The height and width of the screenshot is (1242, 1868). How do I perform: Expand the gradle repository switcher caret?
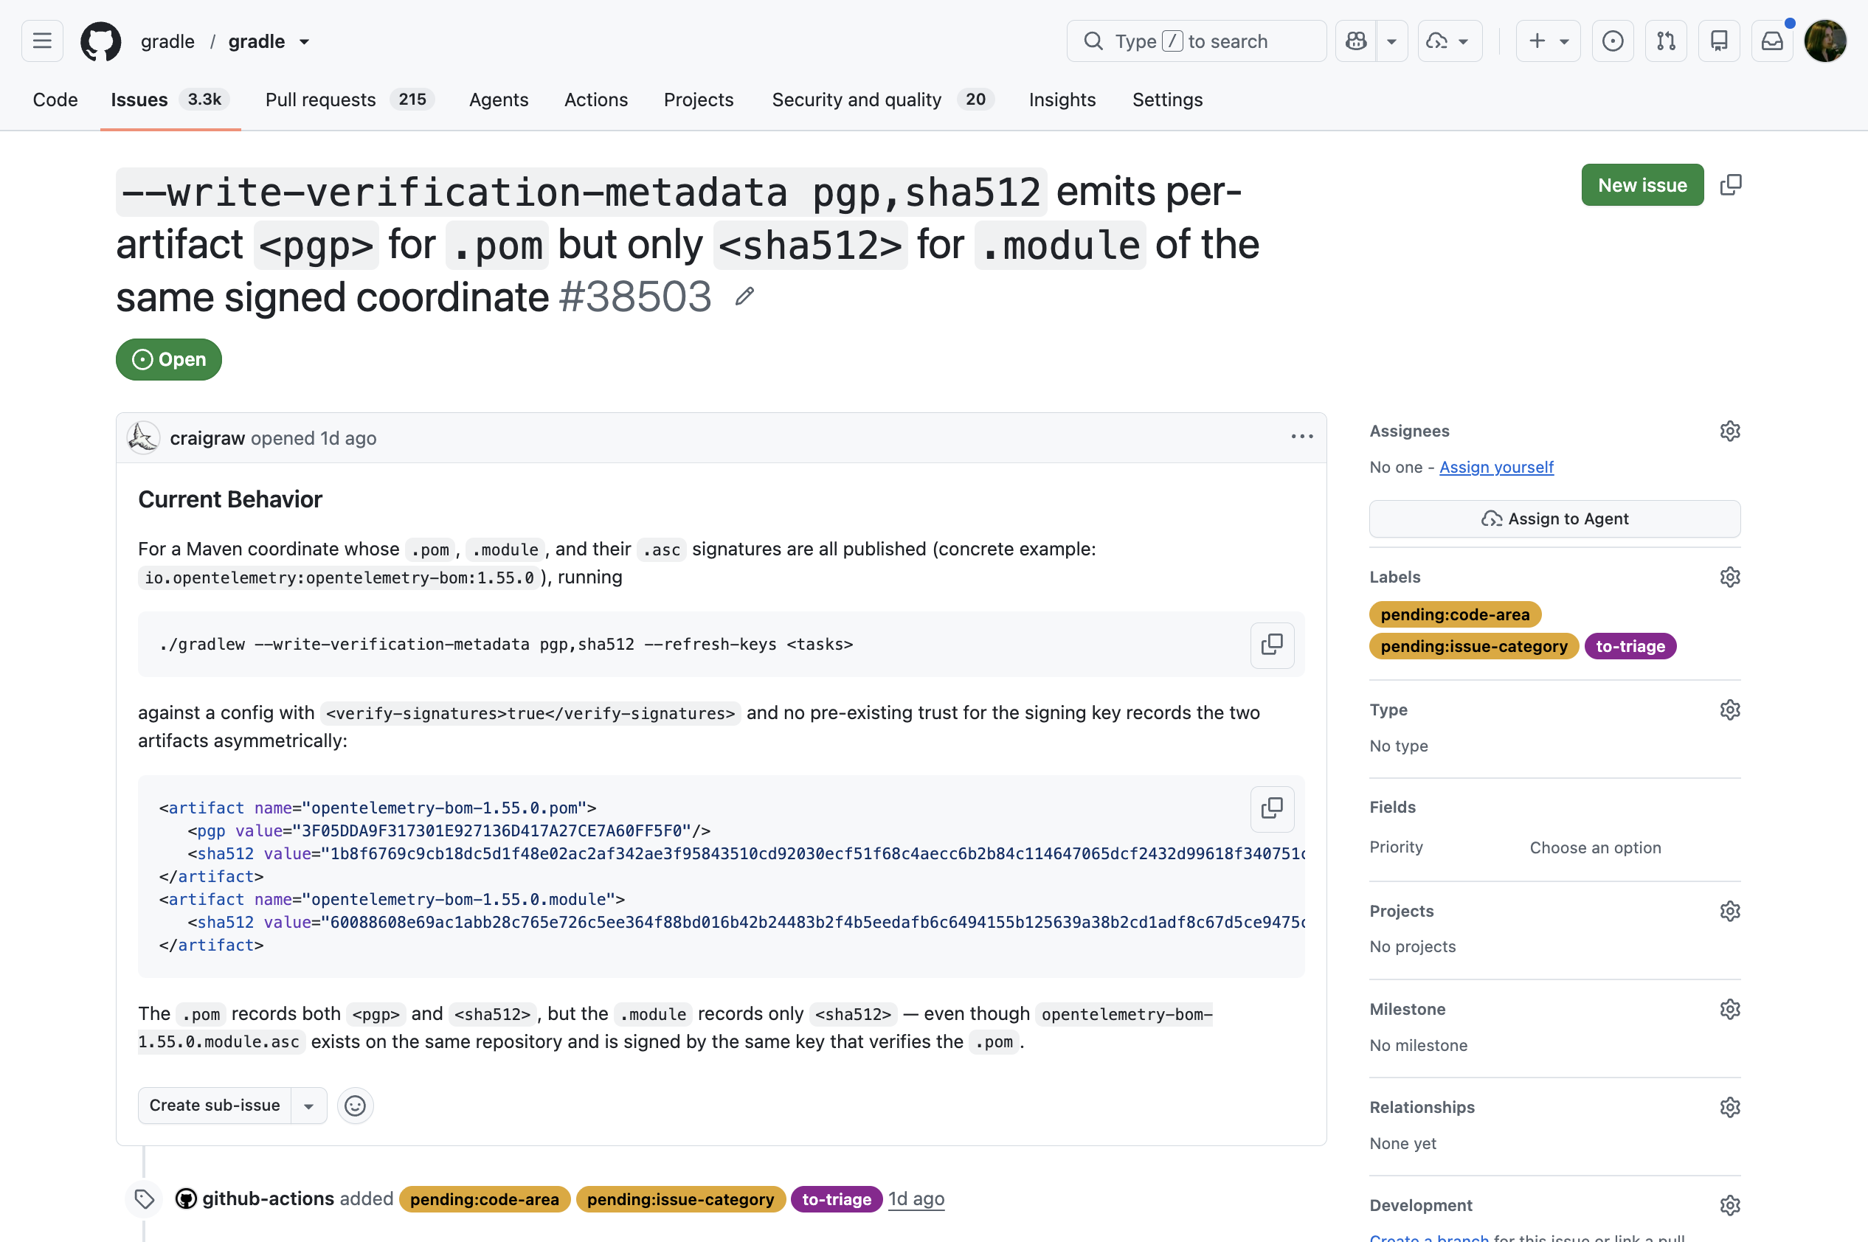click(304, 42)
